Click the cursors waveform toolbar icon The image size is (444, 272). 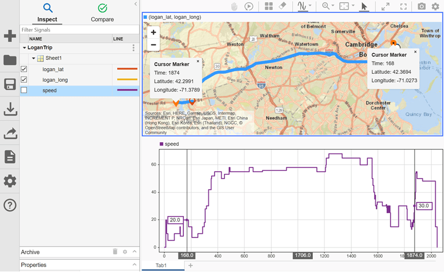click(x=302, y=6)
